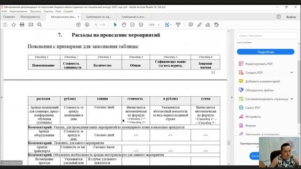Screen dimensions: 301x169
Task: Send file by email envelope icon
Action: tap(31, 25)
